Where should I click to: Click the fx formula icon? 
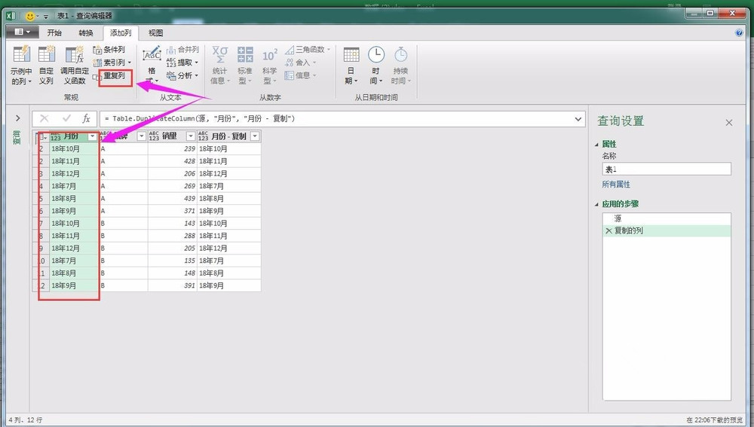point(86,118)
